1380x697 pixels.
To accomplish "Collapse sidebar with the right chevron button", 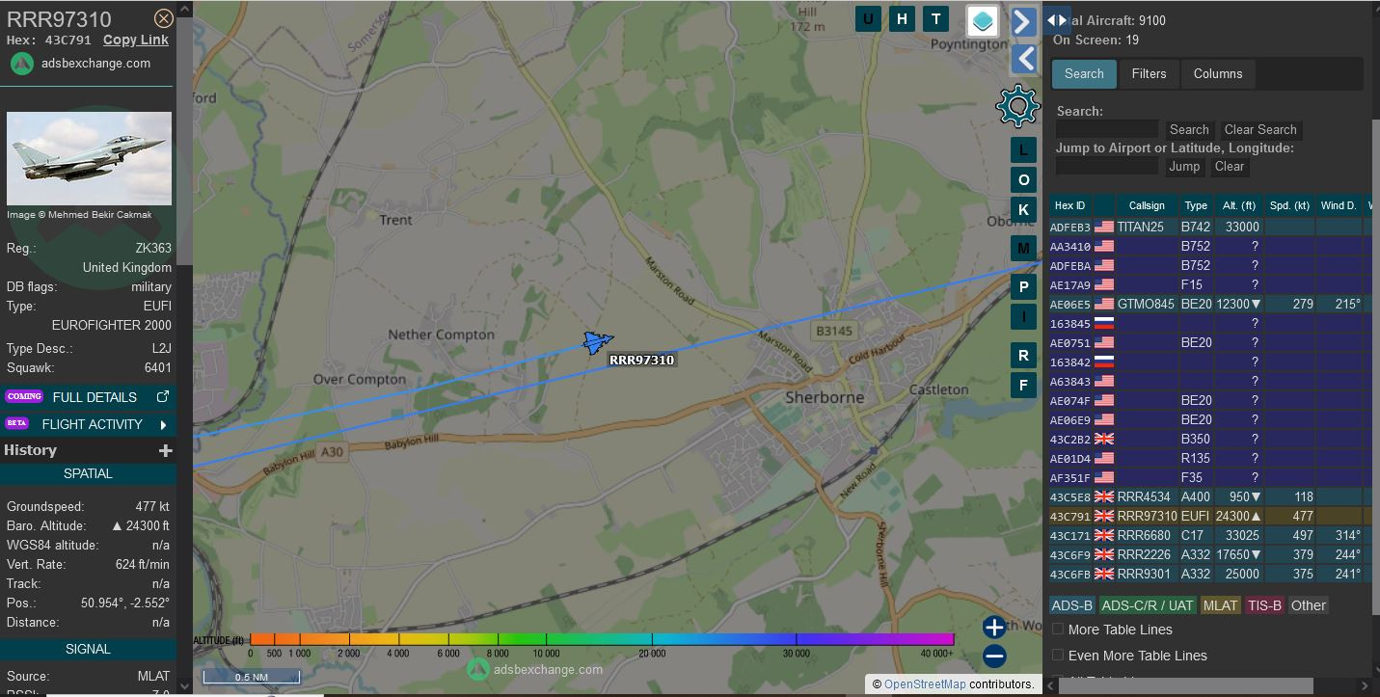I will (x=1023, y=21).
